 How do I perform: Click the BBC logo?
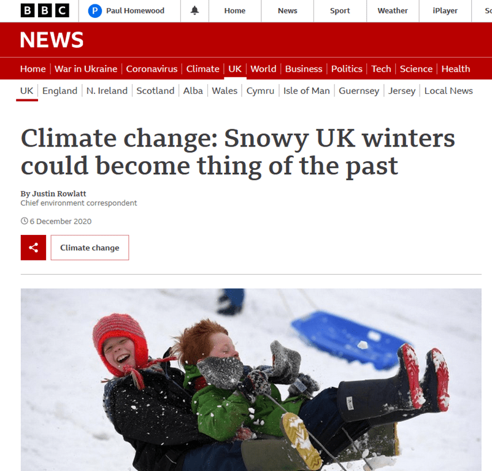pos(45,10)
